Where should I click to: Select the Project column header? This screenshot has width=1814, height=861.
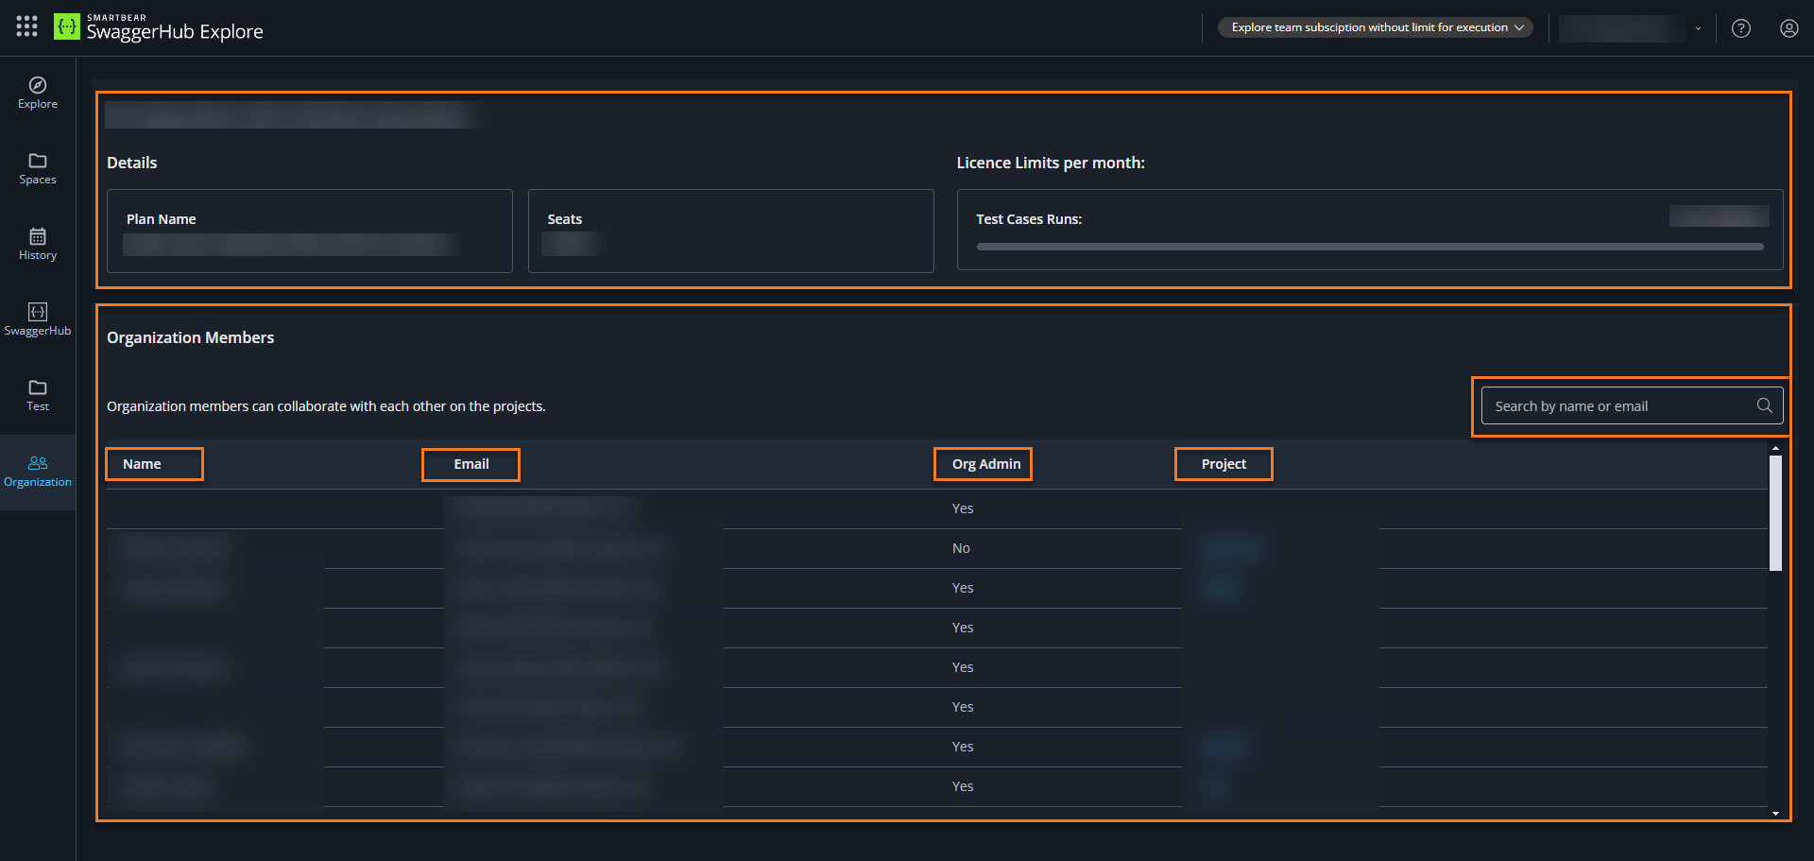[1224, 463]
